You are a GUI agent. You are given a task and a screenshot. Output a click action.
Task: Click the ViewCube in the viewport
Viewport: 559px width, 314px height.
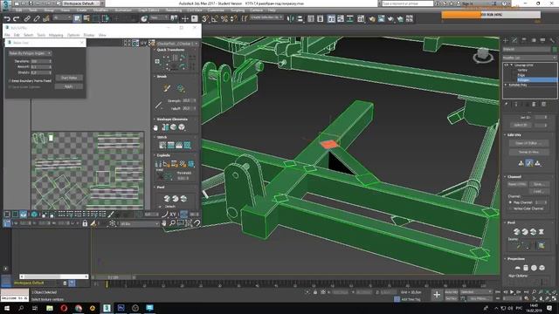point(483,55)
